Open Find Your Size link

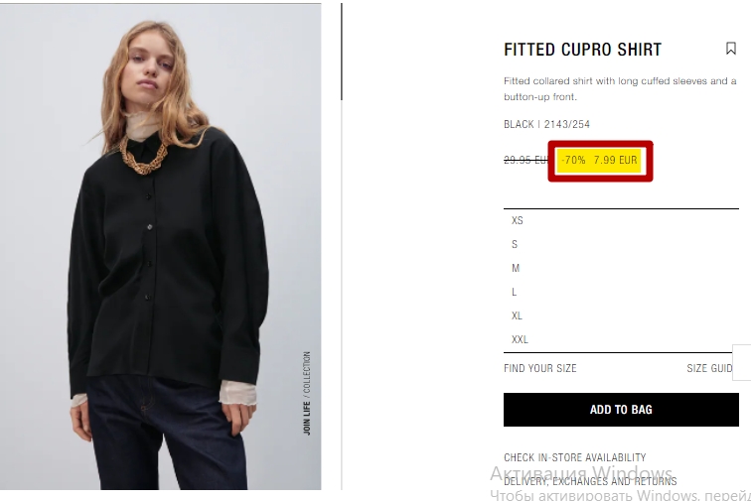point(539,368)
